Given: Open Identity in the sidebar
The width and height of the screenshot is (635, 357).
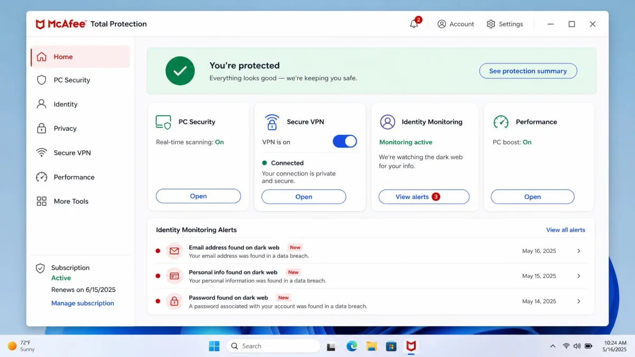Looking at the screenshot, I should coord(80,104).
